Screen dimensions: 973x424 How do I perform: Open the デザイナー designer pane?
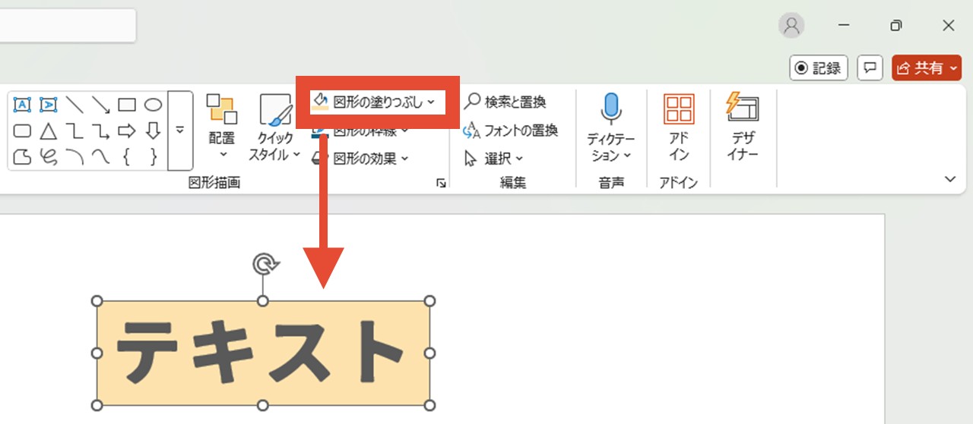(x=743, y=127)
